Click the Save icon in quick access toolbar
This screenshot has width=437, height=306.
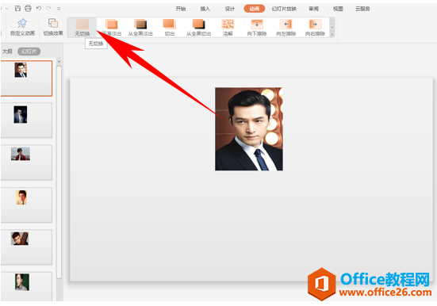pyautogui.click(x=17, y=9)
